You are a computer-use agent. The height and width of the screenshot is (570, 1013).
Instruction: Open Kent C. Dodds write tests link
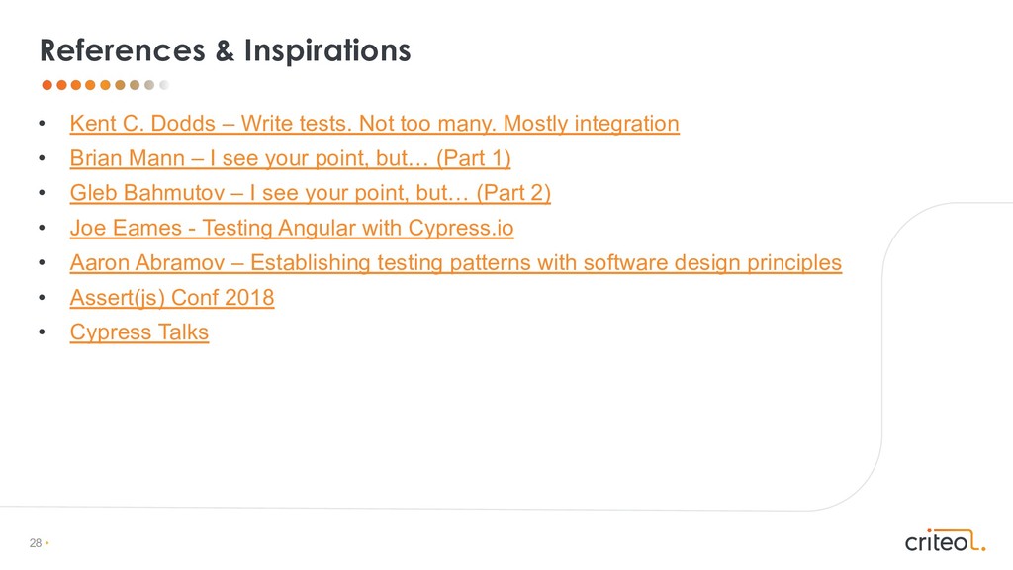click(x=374, y=125)
